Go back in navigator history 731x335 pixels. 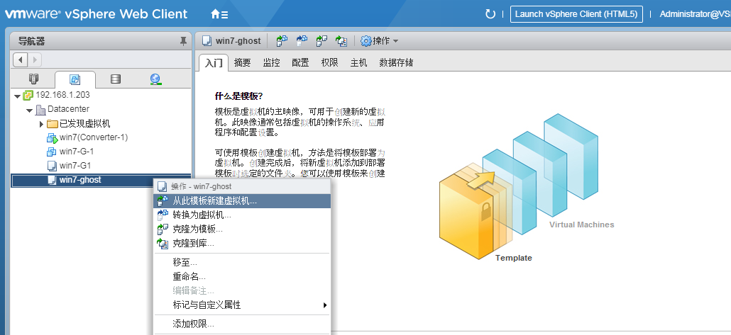(21, 59)
